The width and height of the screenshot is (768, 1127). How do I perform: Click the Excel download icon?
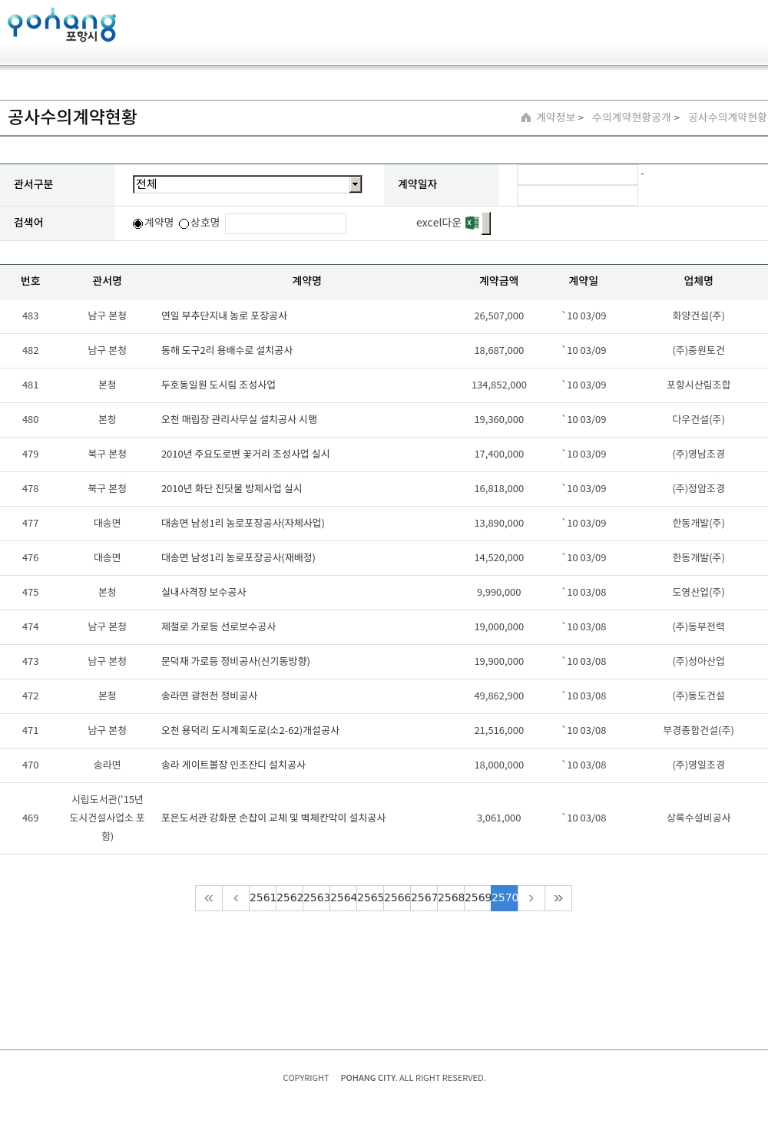coord(472,223)
